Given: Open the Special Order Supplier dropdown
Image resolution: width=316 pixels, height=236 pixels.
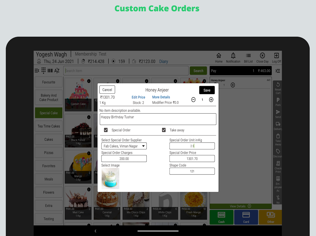Looking at the screenshot, I should click(124, 146).
